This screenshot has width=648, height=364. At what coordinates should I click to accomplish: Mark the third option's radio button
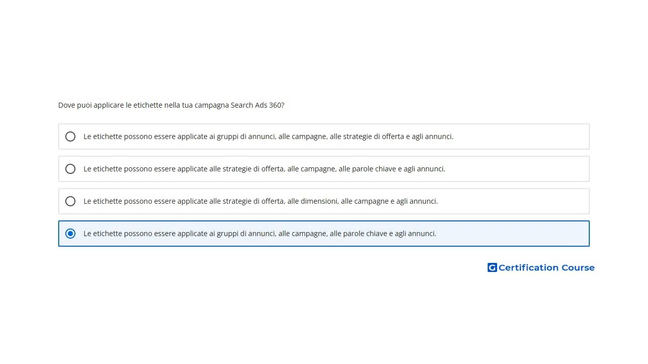(70, 201)
